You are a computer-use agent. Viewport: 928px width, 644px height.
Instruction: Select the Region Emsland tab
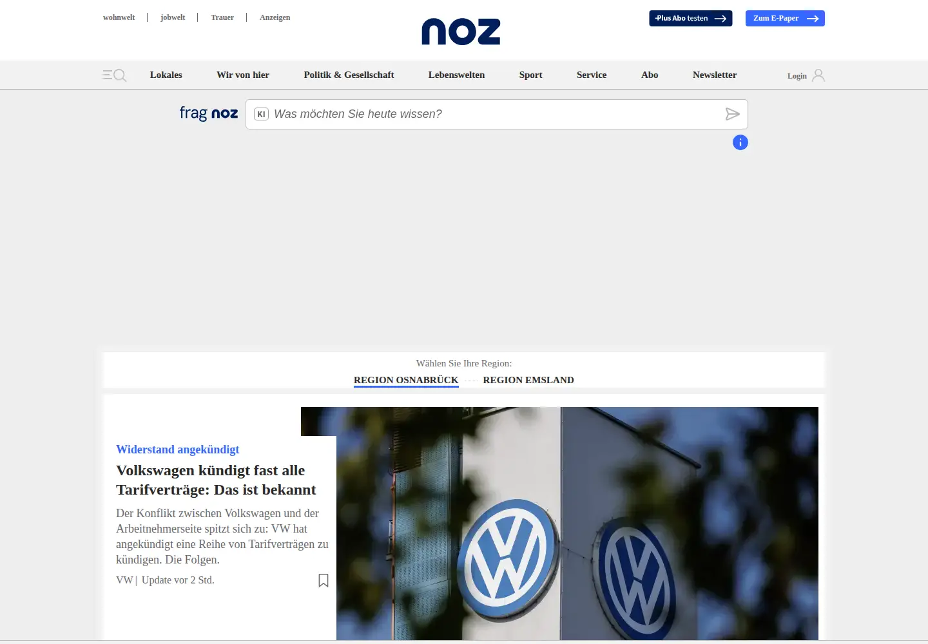(x=528, y=380)
